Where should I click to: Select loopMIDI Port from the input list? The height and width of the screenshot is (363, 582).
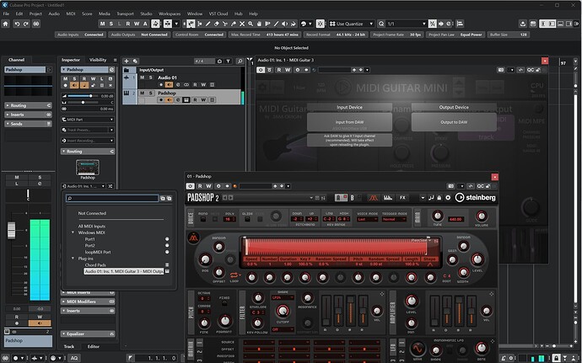coord(97,252)
